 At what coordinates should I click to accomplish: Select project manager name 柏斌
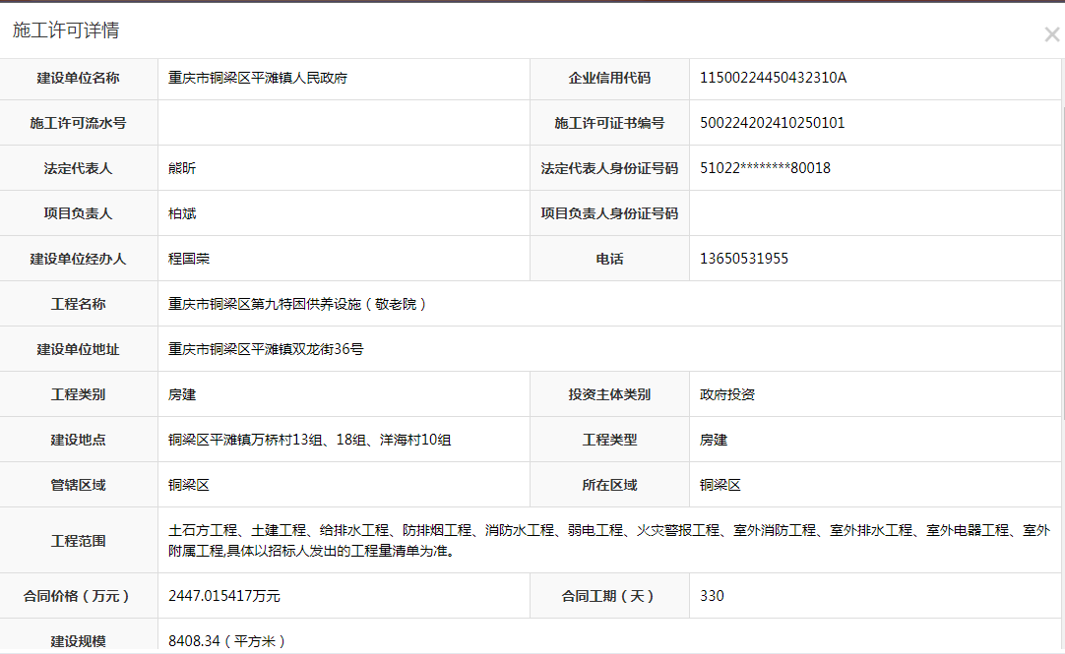[x=182, y=213]
